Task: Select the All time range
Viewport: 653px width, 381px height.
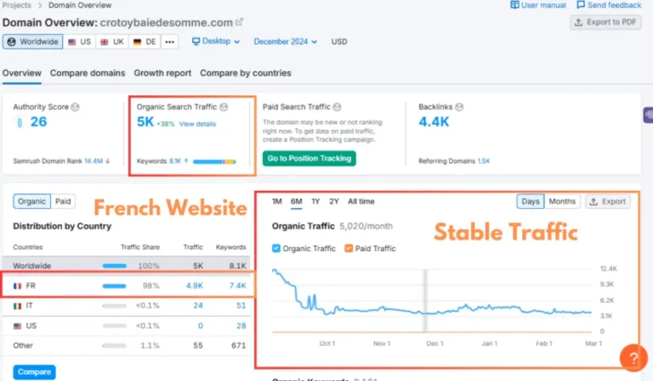Action: coord(361,201)
